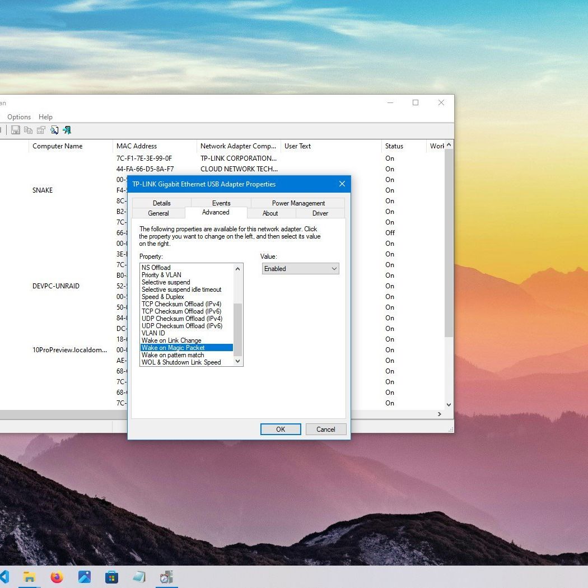This screenshot has height=588, width=588.
Task: Open File Explorer from the taskbar
Action: 29,577
